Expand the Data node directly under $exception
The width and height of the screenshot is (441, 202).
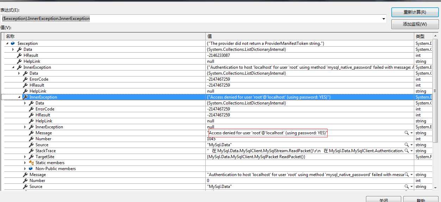pyautogui.click(x=13, y=49)
